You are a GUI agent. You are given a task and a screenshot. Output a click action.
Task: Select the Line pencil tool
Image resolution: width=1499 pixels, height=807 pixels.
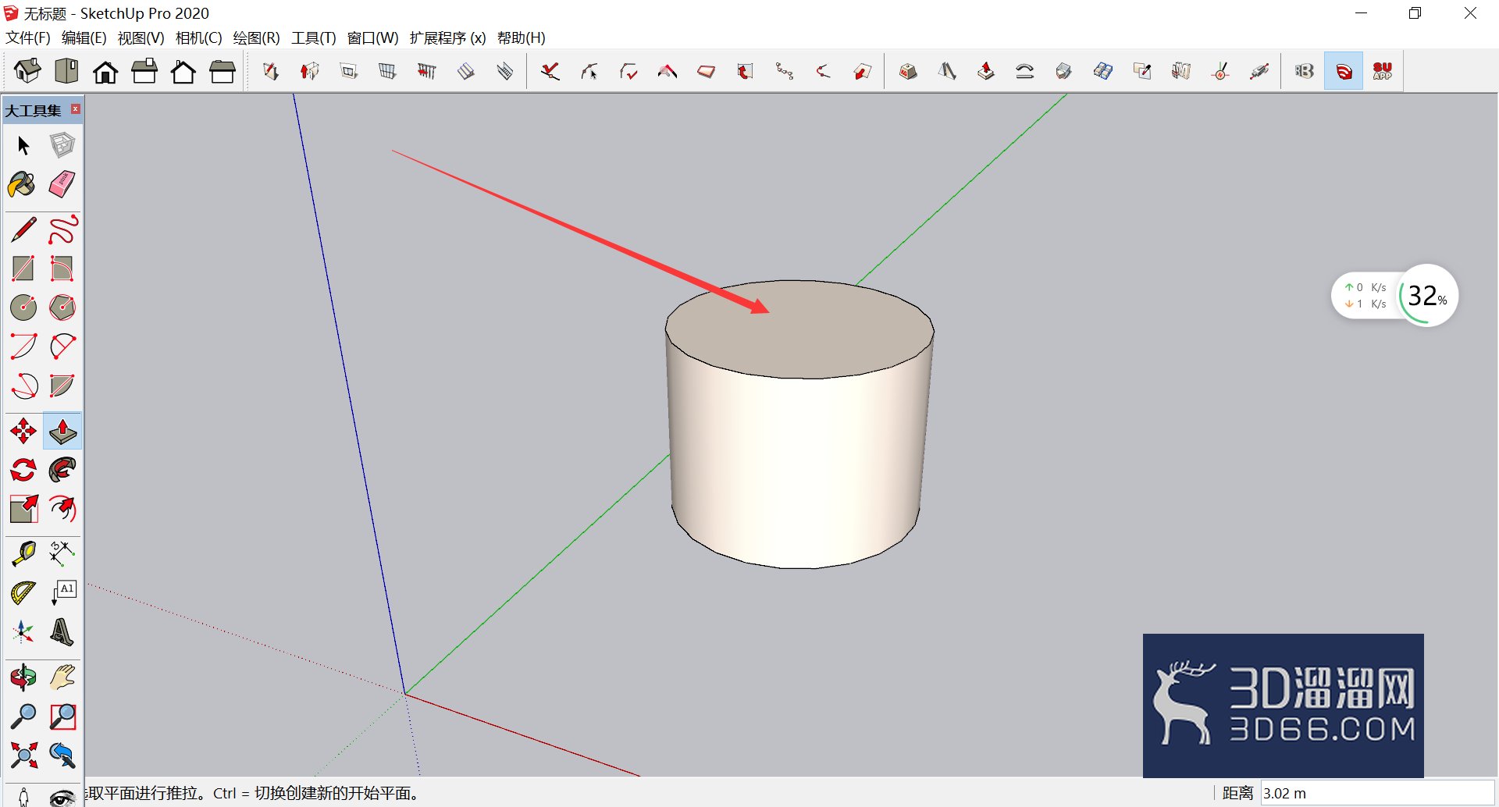coord(23,229)
